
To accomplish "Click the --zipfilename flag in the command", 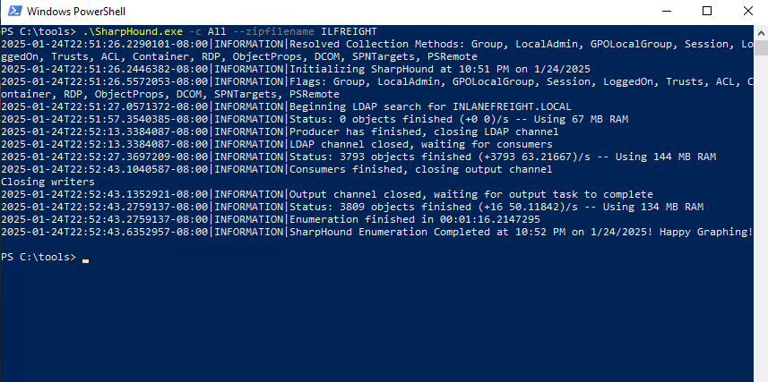I will 274,30.
